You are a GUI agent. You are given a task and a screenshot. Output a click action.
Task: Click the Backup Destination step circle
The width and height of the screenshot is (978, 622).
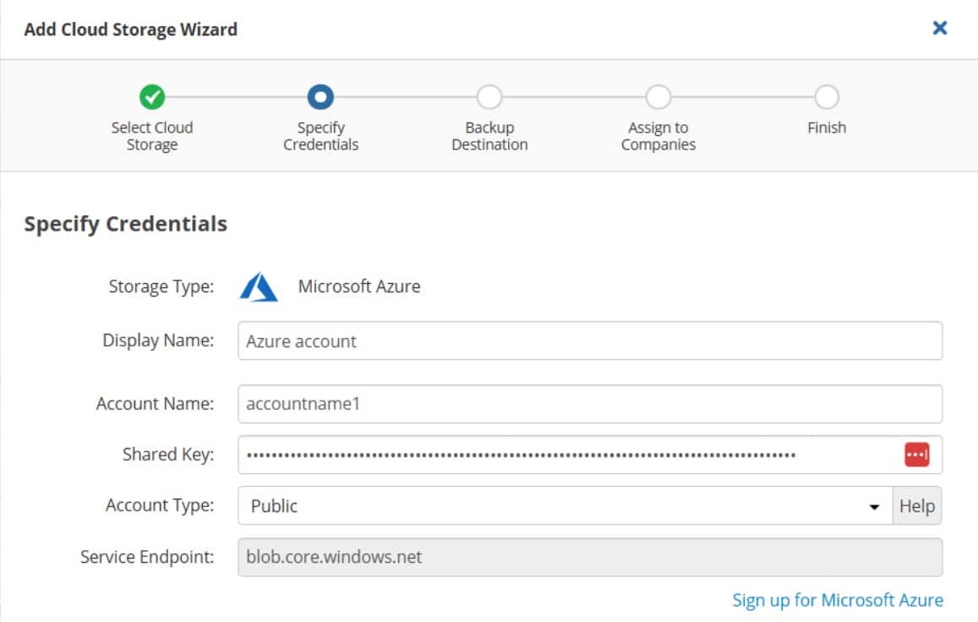coord(489,96)
